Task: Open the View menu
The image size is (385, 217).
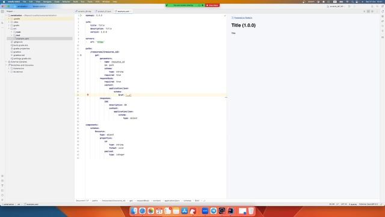Action: [x=38, y=1]
